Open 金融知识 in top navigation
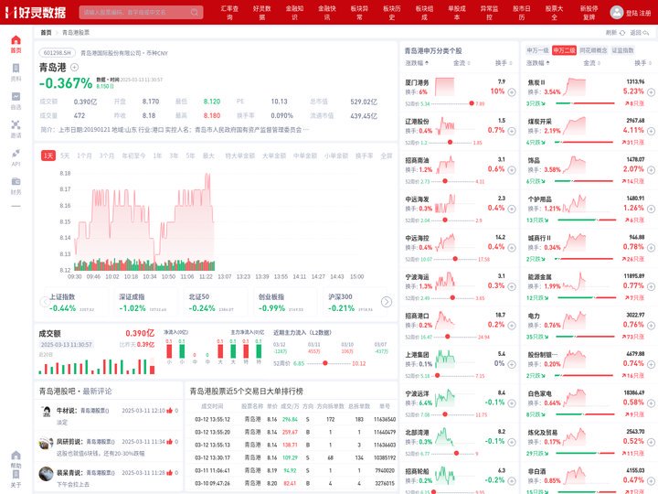Image resolution: width=658 pixels, height=494 pixels. pos(294,12)
